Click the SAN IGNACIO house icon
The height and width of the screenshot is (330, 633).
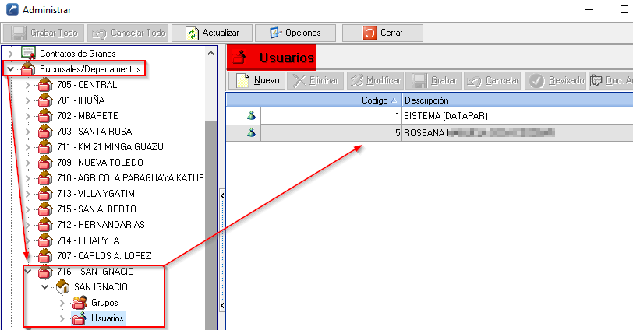click(x=62, y=287)
